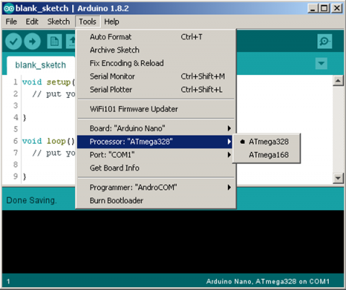Click the Arduino logo in title bar
Screen dimensions: 346x290
(x=9, y=9)
